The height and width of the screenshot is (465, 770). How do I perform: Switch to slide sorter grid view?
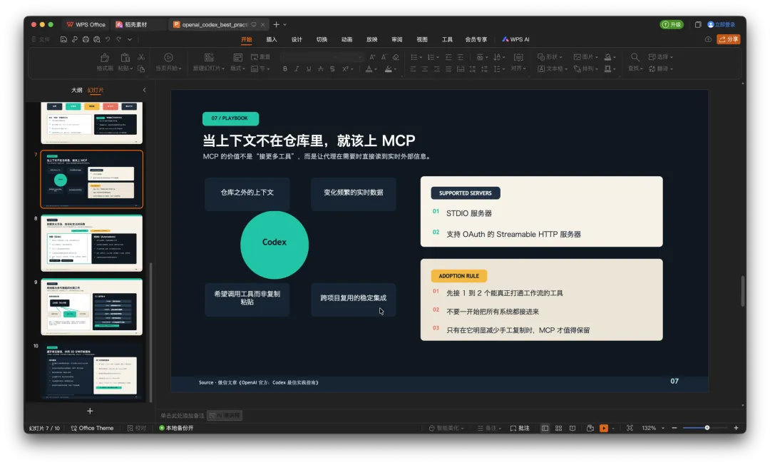point(558,428)
